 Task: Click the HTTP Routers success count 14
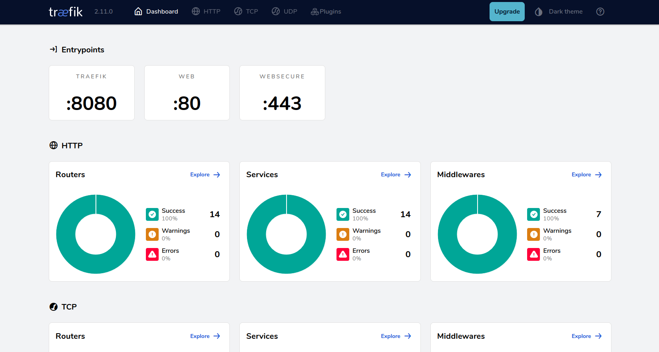pyautogui.click(x=215, y=214)
